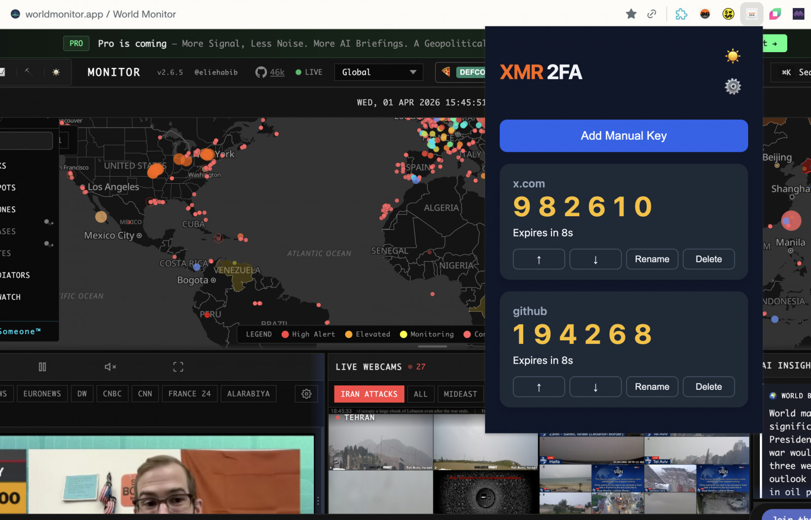Select the IRAN ATTACKS webcam tab
Image resolution: width=811 pixels, height=520 pixels.
point(369,394)
